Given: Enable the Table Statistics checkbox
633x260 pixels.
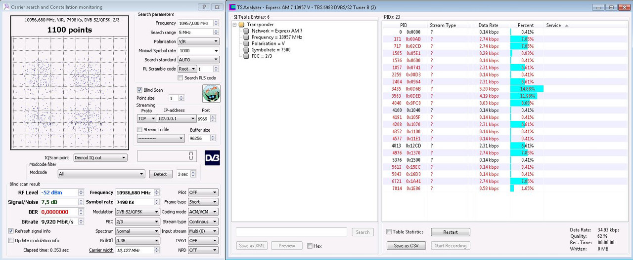Looking at the screenshot, I should pyautogui.click(x=389, y=232).
